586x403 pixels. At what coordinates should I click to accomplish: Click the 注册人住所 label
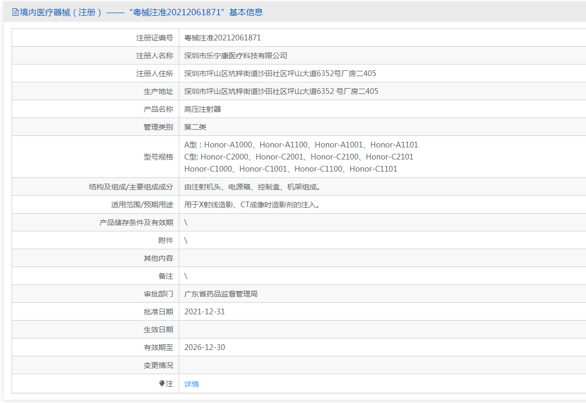(155, 73)
